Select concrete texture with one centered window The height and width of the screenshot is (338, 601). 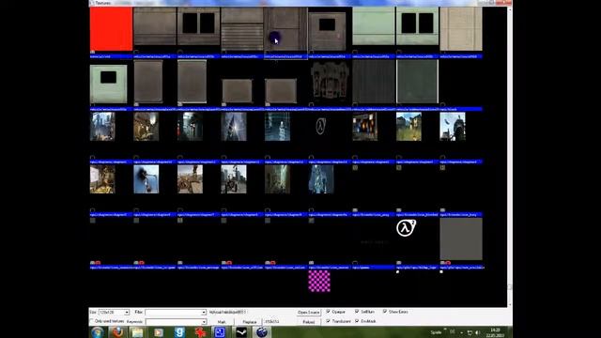pos(327,31)
